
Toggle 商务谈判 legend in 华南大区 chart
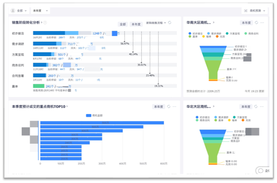[x=252, y=33]
